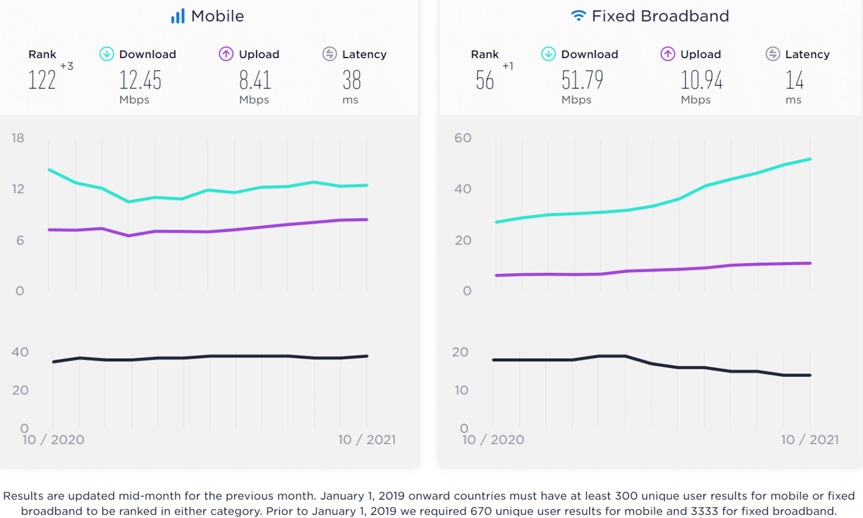Click Fixed Broadband Download arrow icon

click(549, 54)
